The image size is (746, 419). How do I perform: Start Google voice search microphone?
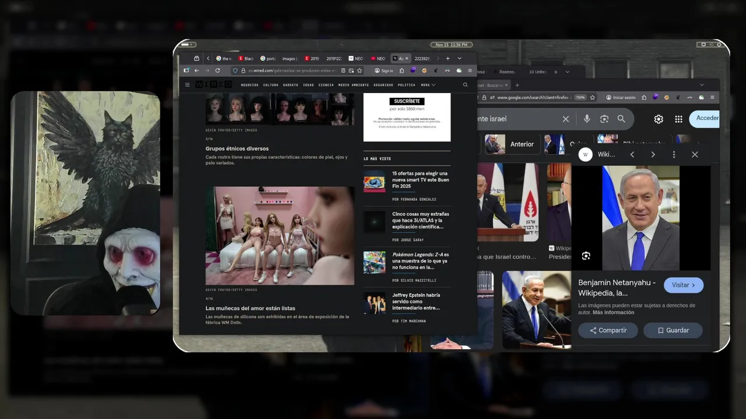click(x=587, y=119)
